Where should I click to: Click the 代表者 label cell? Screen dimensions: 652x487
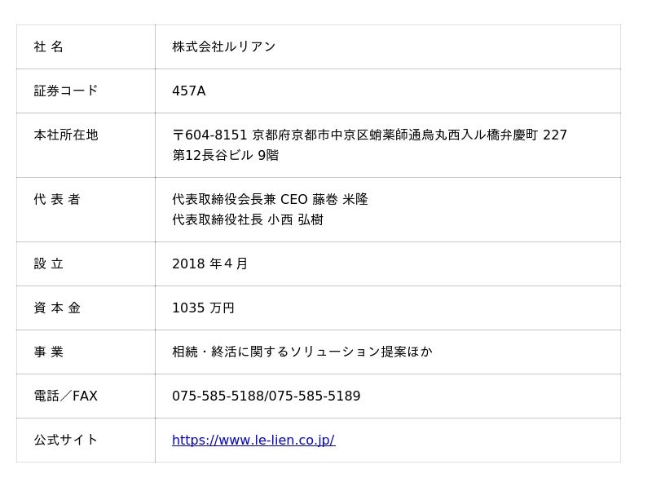pyautogui.click(x=57, y=200)
